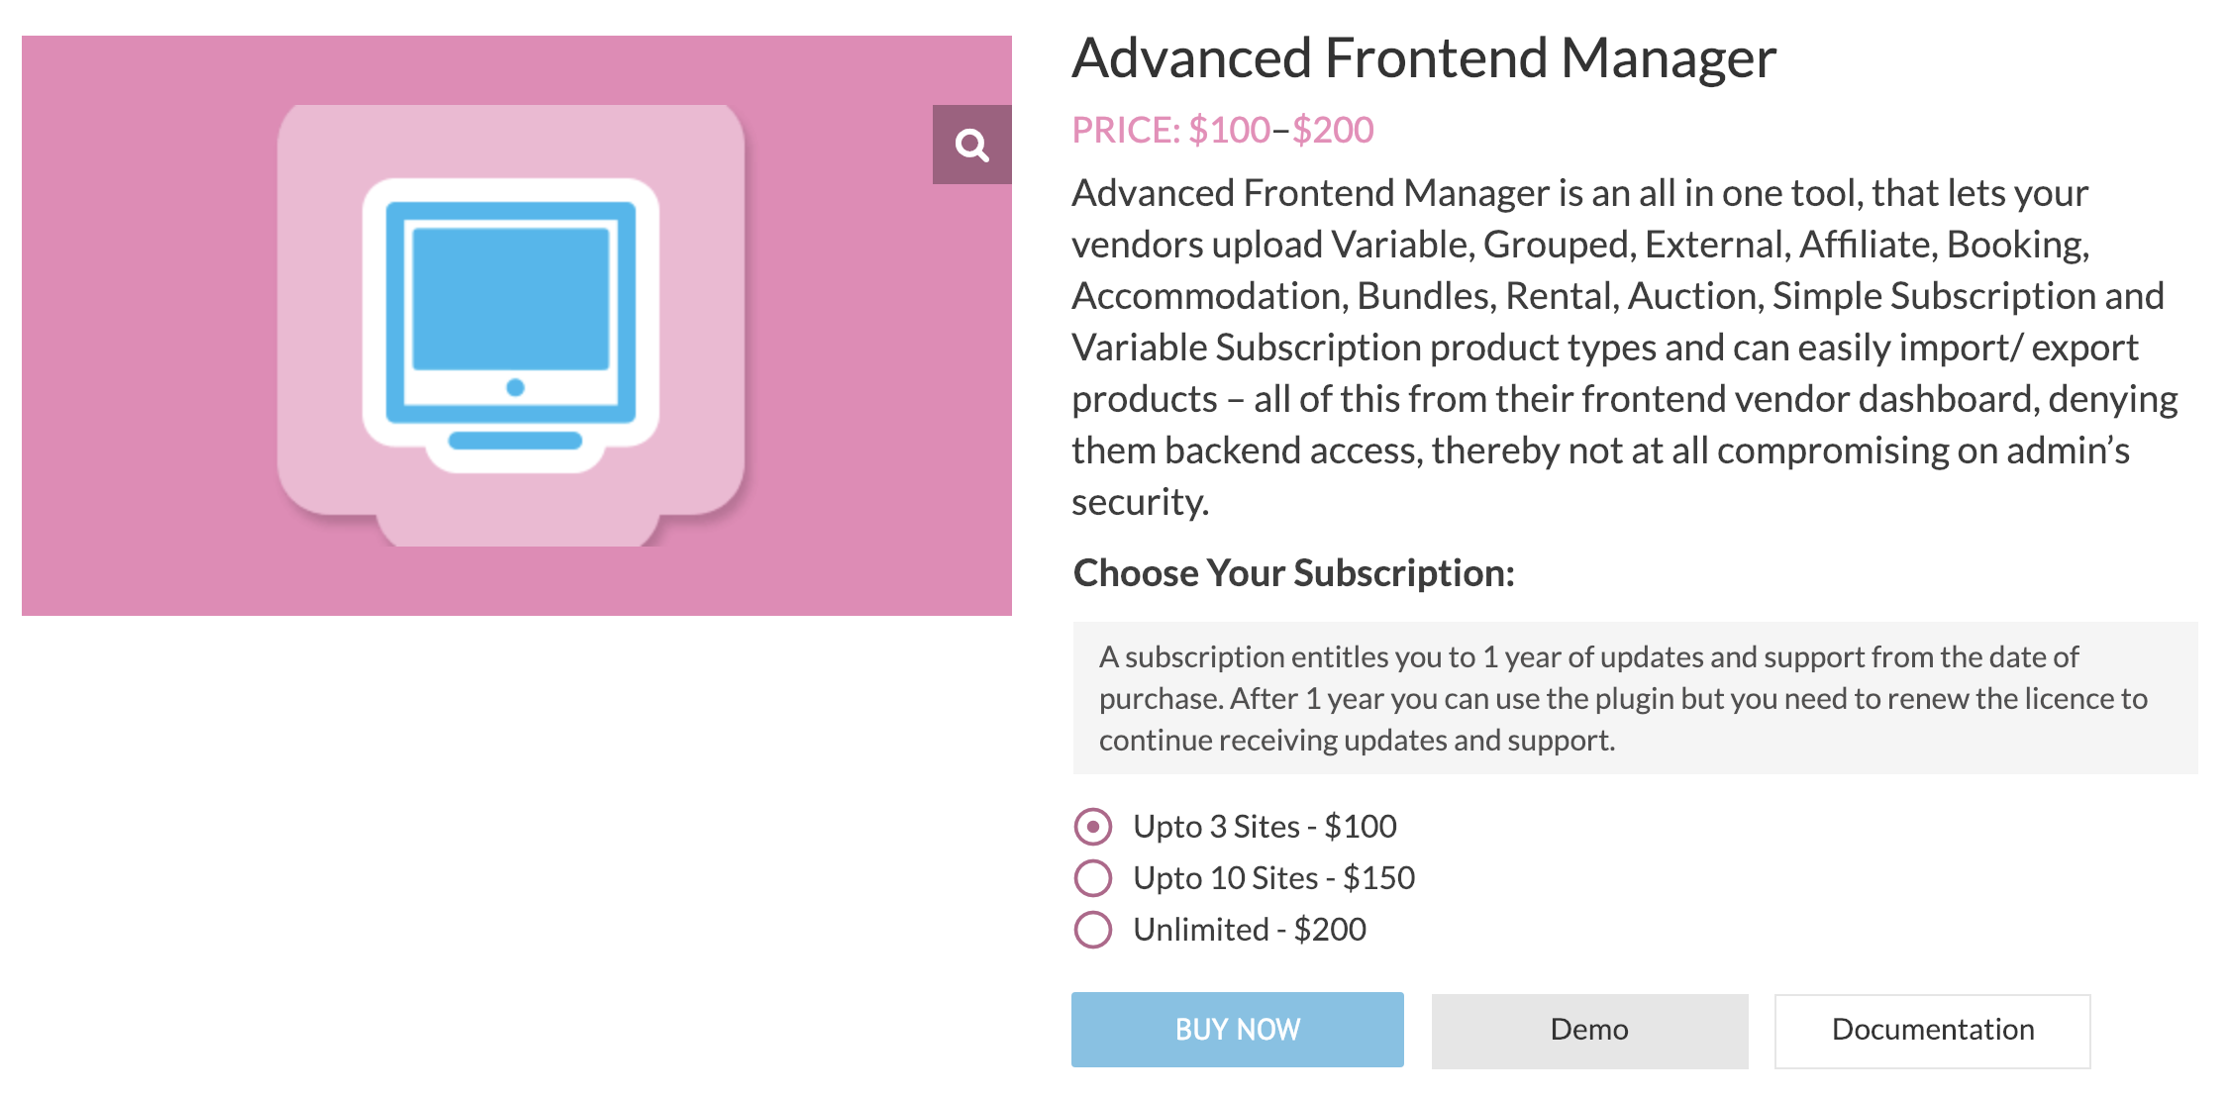
Task: Click the Advanced Frontend Manager title
Action: pyautogui.click(x=1424, y=58)
